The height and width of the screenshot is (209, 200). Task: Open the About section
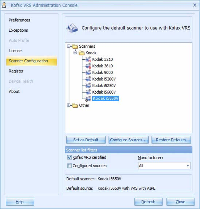(x=14, y=91)
